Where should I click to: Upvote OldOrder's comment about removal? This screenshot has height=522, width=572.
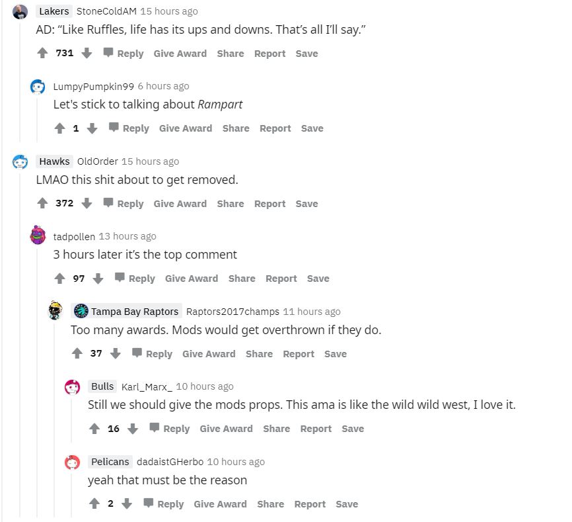coord(43,204)
